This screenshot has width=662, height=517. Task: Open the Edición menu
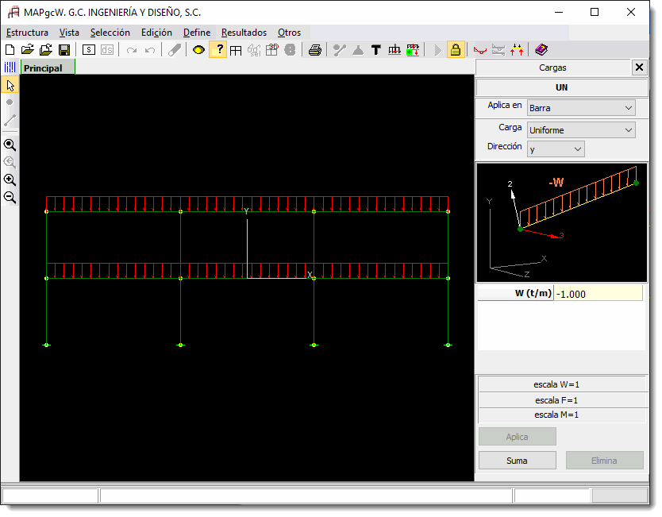pos(156,33)
